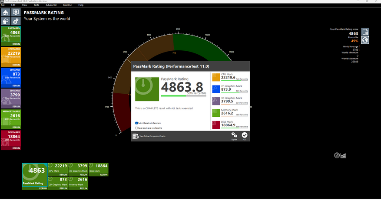
Task: Select the DISK MARK 18864 sidebar tile
Action: 11,138
